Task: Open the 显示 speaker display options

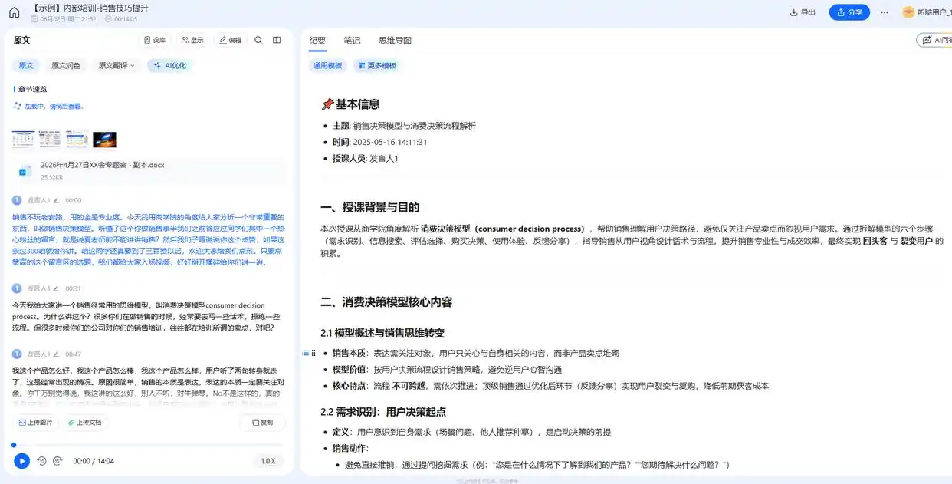Action: [192, 40]
